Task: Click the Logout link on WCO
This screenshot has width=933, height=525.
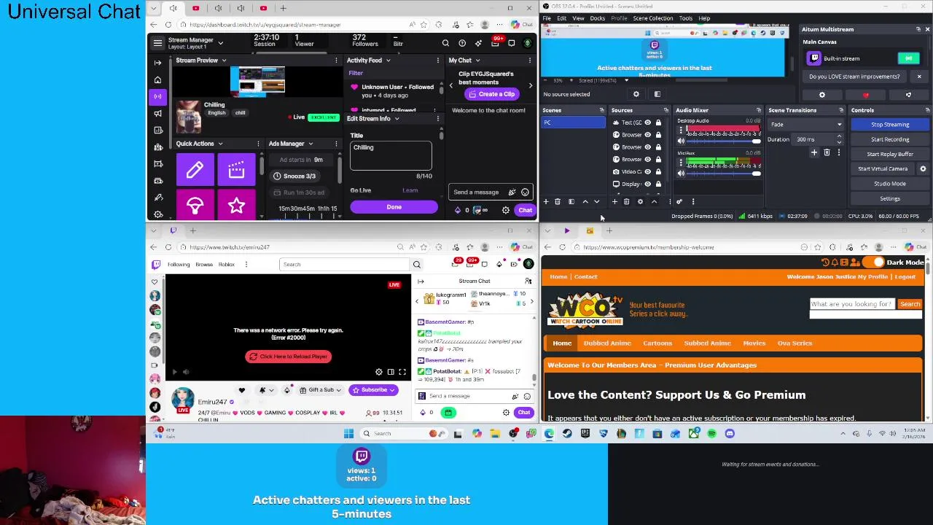Action: [905, 277]
